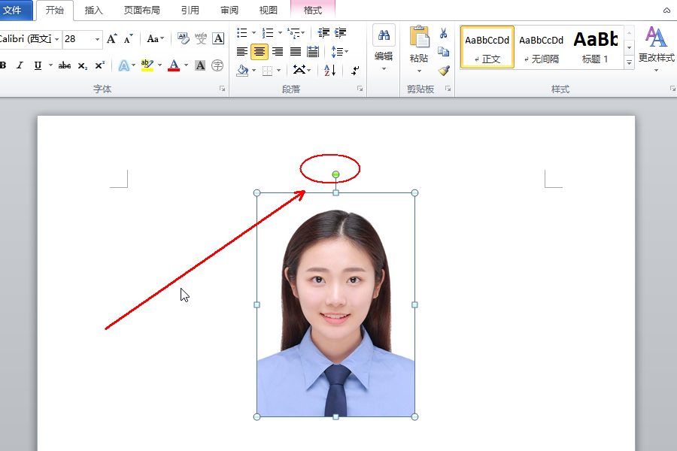The height and width of the screenshot is (451, 677).
Task: Click the Justify alignment icon
Action: click(296, 52)
